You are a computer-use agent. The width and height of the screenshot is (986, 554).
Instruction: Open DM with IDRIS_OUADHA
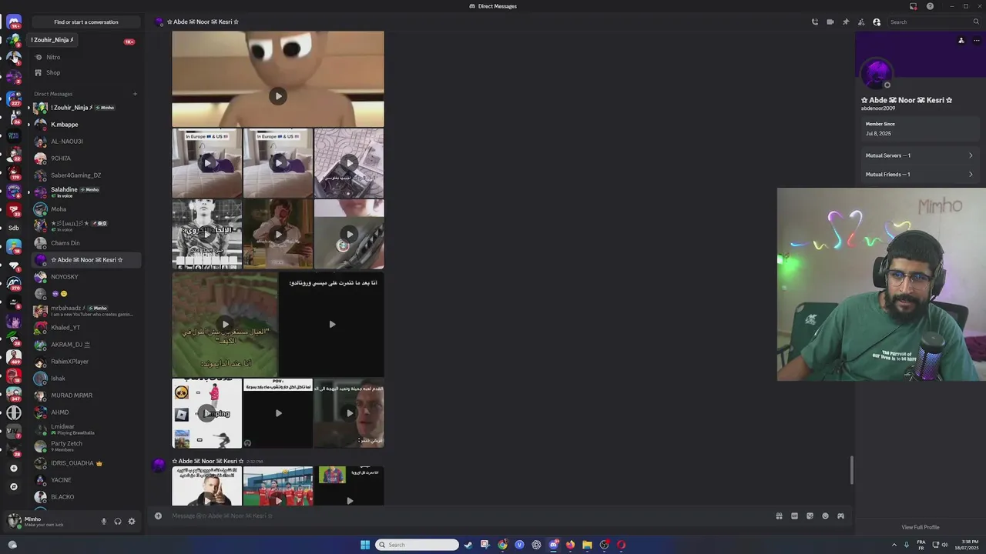[86, 463]
